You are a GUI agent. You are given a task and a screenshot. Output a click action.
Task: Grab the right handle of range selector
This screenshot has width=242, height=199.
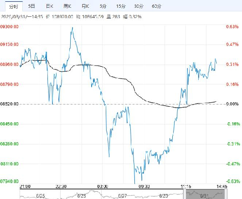click(226, 194)
